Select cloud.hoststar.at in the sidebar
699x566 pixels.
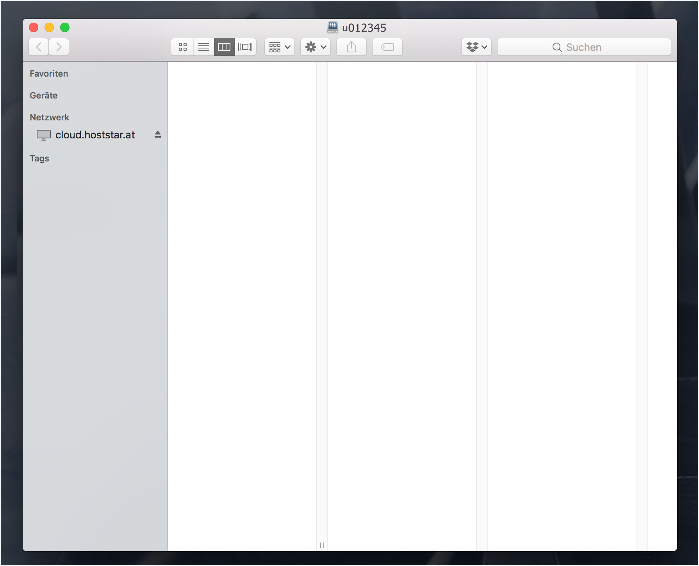pyautogui.click(x=95, y=135)
